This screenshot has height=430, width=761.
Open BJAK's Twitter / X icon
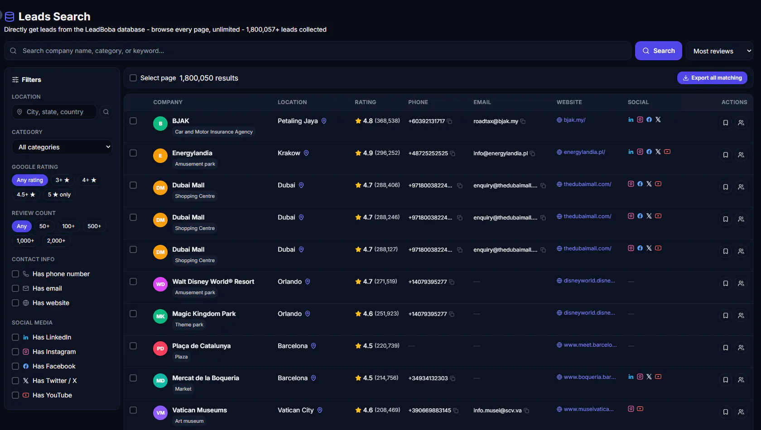[658, 120]
